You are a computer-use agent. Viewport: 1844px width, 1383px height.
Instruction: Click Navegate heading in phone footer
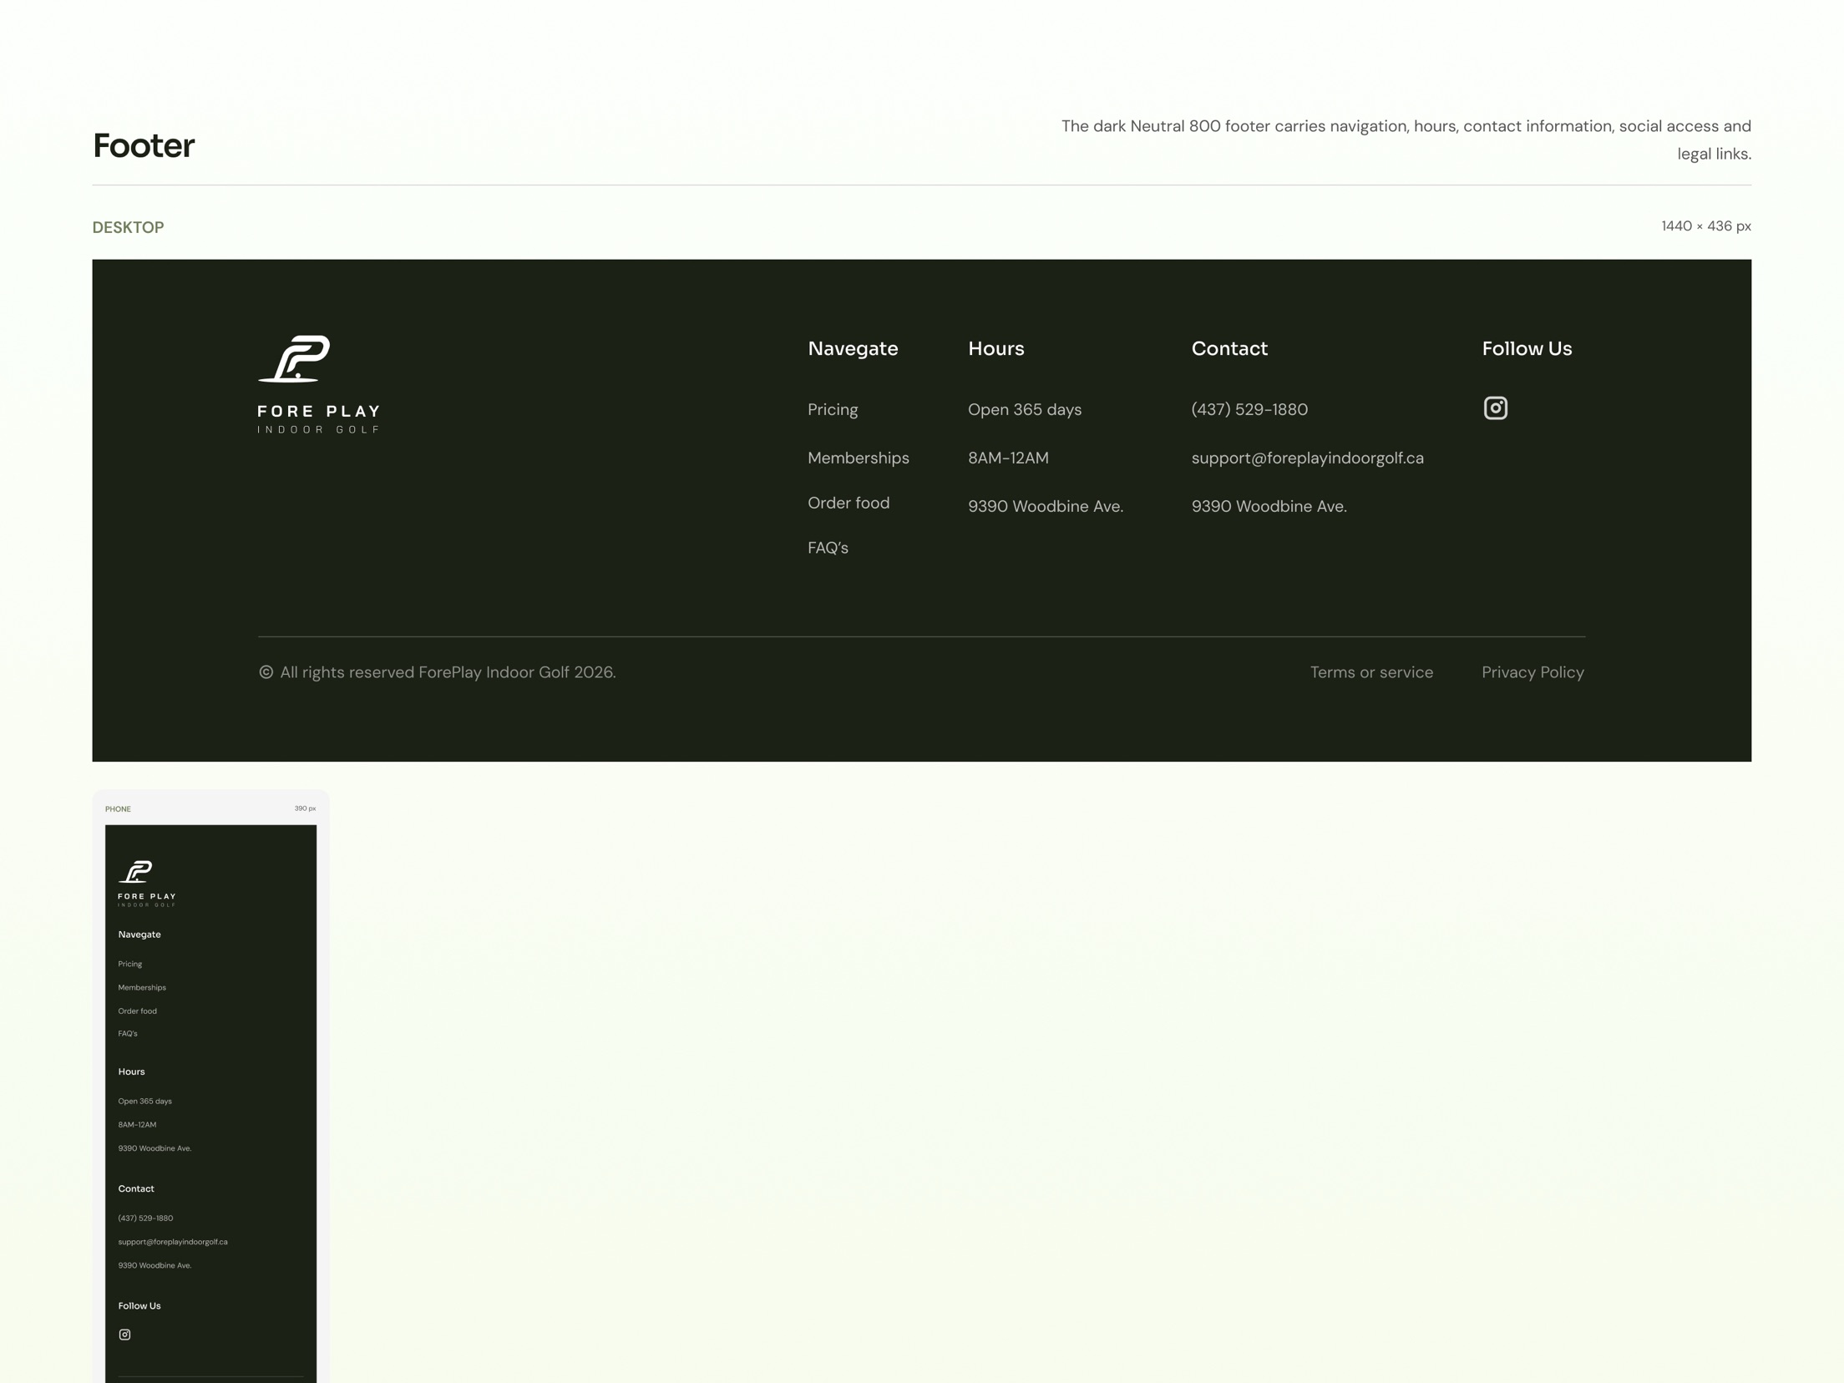click(x=139, y=935)
